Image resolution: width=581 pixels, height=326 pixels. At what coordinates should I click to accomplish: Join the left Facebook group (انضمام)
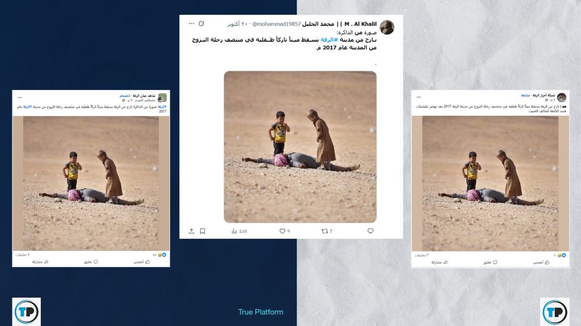pyautogui.click(x=124, y=96)
